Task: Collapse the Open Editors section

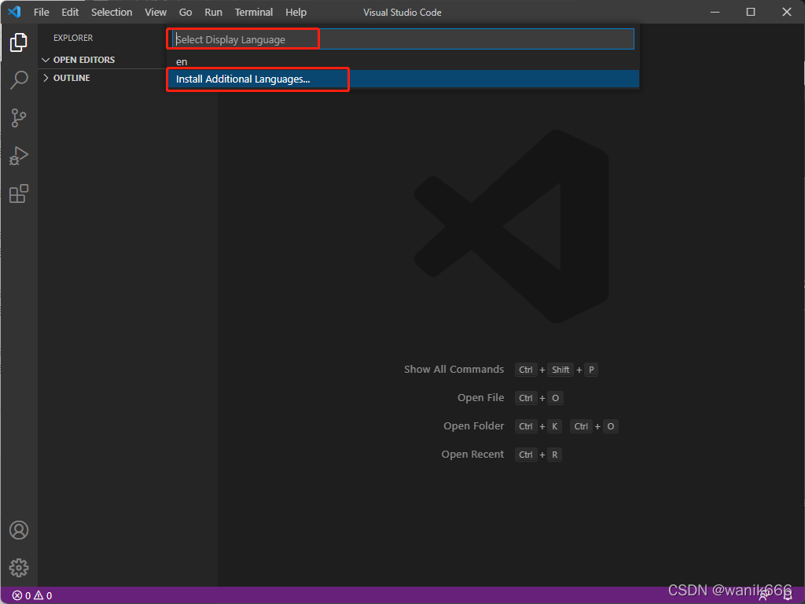Action: pyautogui.click(x=79, y=60)
